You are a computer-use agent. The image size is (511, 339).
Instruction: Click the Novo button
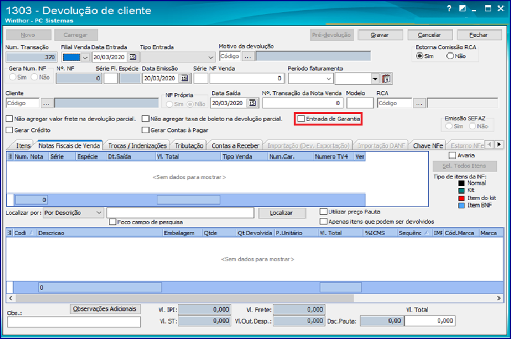point(28,35)
